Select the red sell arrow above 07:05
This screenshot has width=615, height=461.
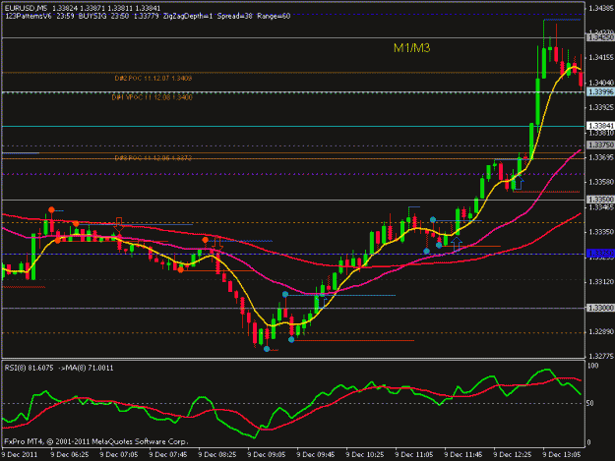119,225
